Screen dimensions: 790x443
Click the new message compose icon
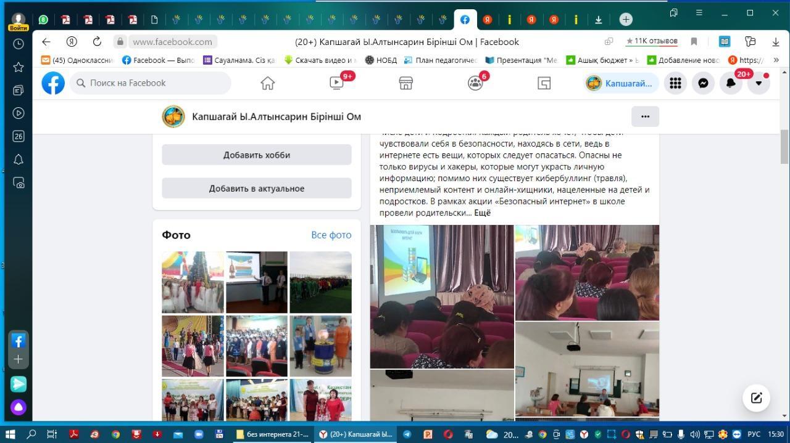[x=756, y=397]
